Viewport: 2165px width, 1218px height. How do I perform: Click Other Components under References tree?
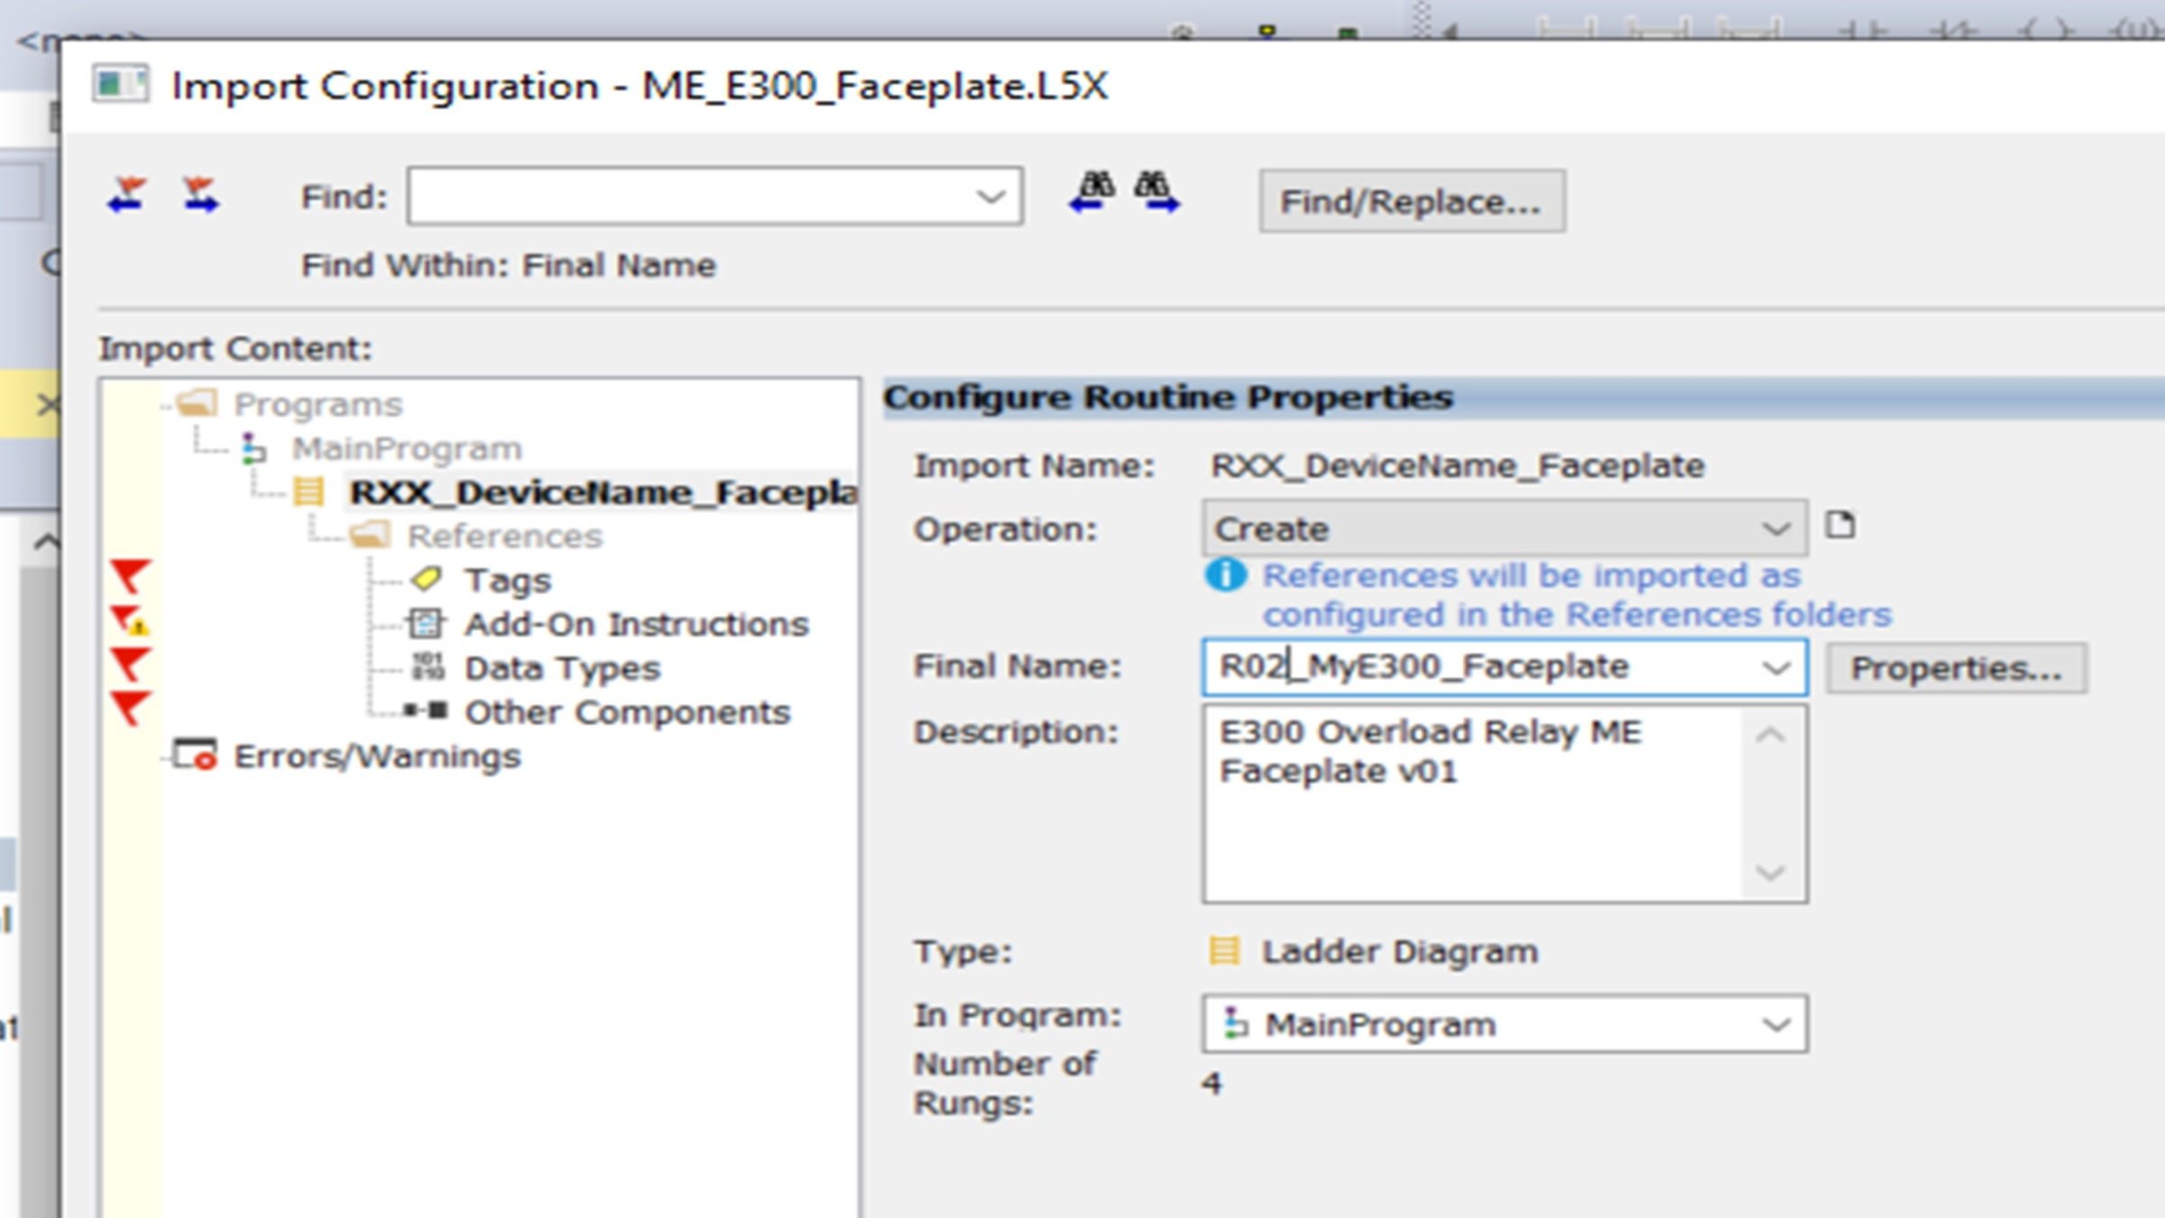(624, 711)
